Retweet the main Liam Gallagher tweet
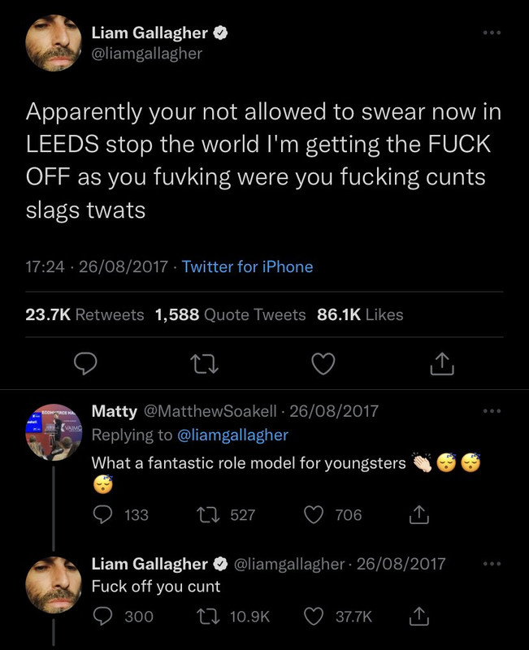Image resolution: width=529 pixels, height=650 pixels. pyautogui.click(x=204, y=364)
